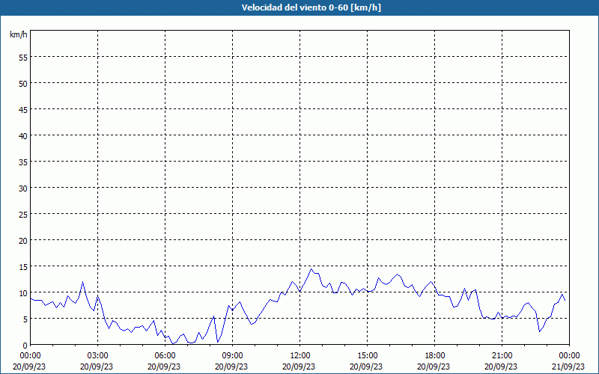Image resolution: width=599 pixels, height=374 pixels.
Task: Click the y-axis label 5
Action: [25, 319]
